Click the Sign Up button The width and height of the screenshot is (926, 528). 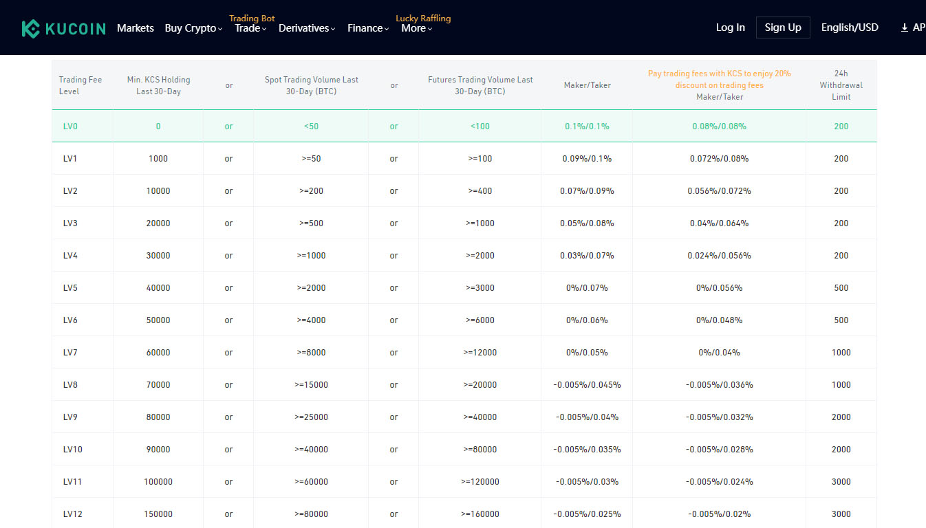(x=783, y=27)
